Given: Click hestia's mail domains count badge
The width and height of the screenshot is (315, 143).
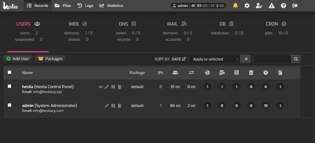Looking at the screenshot, I should 222,87.
